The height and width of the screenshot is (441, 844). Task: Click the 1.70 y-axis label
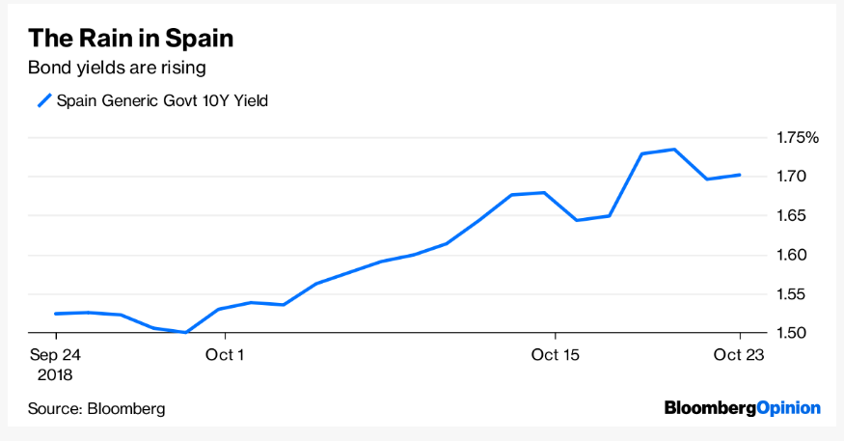[x=791, y=176]
